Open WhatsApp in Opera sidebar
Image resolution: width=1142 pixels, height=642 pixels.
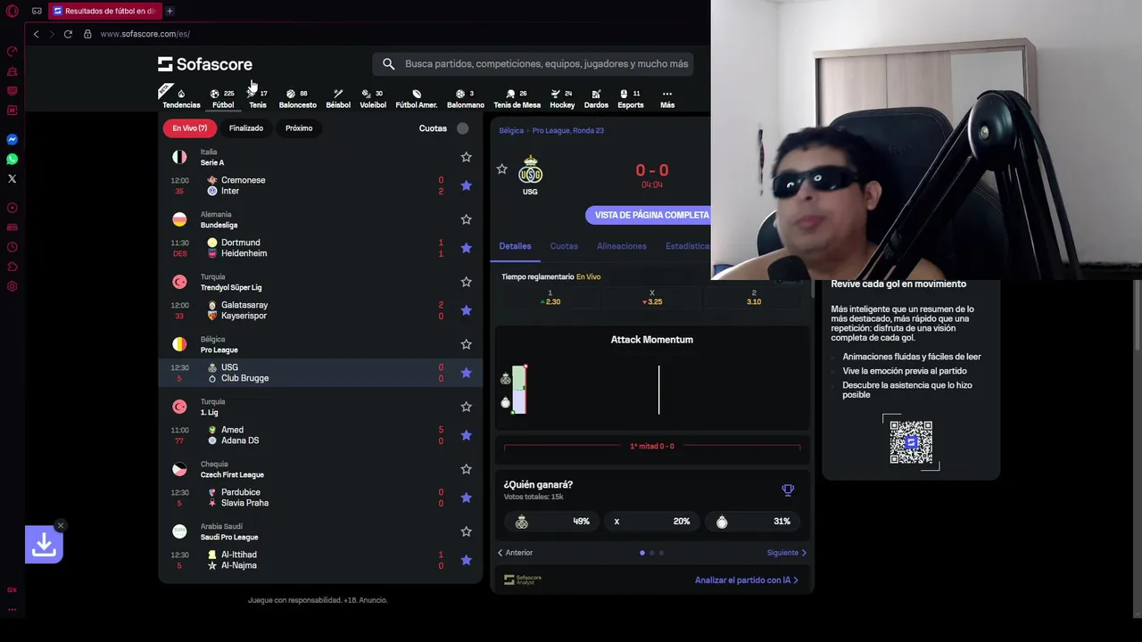(x=12, y=159)
